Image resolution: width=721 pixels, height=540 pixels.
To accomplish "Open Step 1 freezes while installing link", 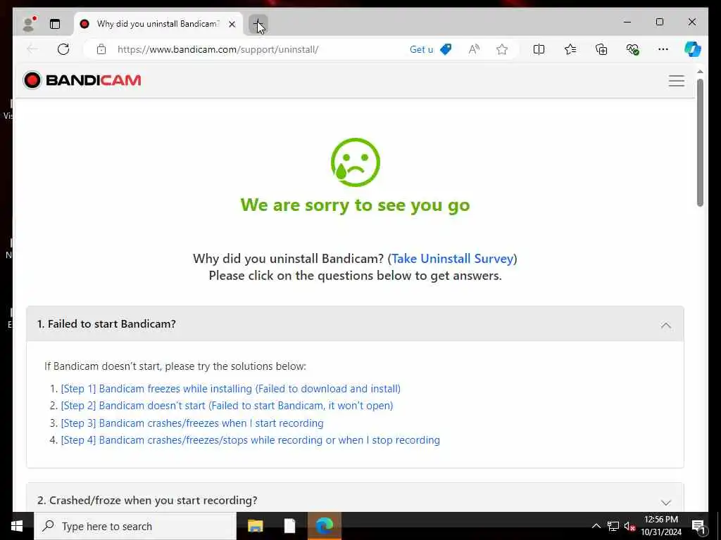I will point(230,388).
